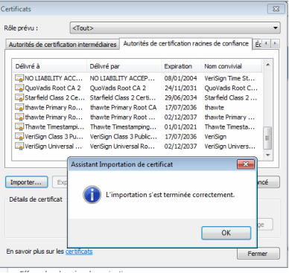The image size is (289, 273).
Task: Select the VeriSign Universal Root certificate icon
Action: 19,147
